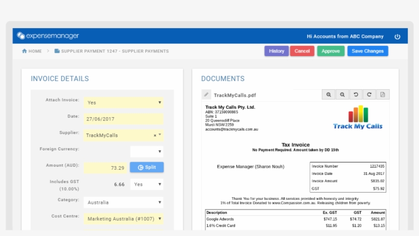
Task: Click the Home house icon
Action: pyautogui.click(x=25, y=51)
